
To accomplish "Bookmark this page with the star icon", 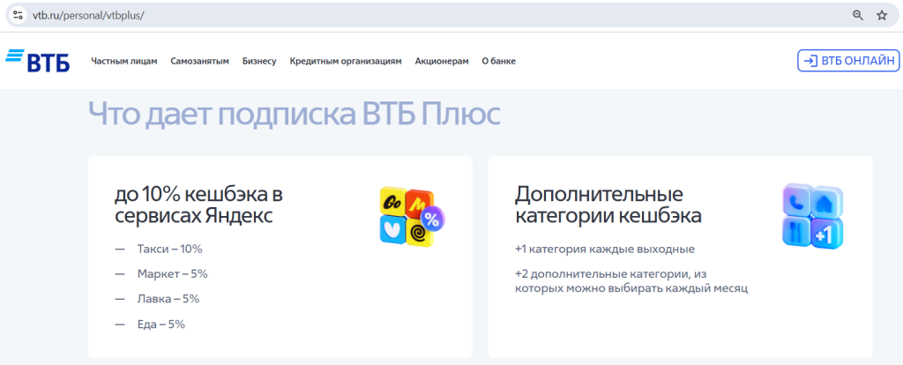I will tap(882, 16).
